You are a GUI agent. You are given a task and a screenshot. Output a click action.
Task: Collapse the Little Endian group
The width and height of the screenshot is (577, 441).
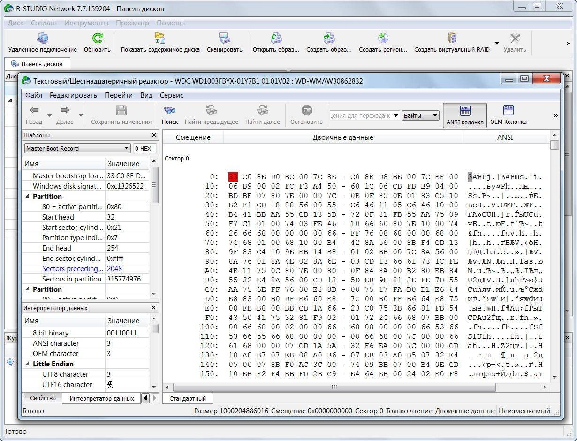(x=27, y=364)
